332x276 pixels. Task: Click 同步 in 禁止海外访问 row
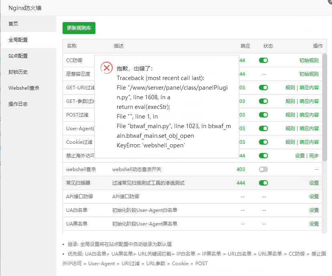[x=314, y=156]
